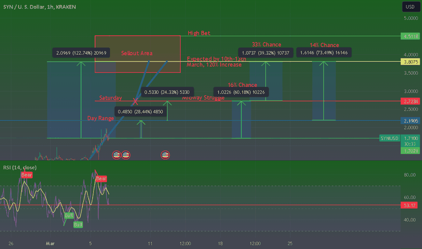
Task: Click the red 53.17 RSI value label
Action: click(410, 206)
